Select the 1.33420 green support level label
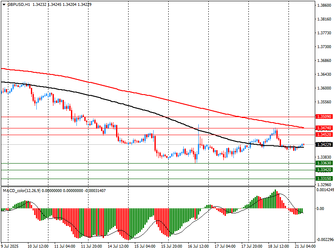The width and height of the screenshot is (334, 251). coord(324,170)
